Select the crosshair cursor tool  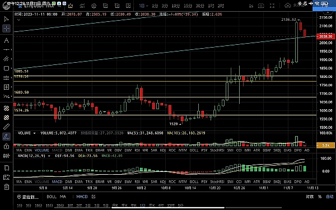6,29
